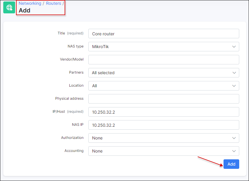Open the Accounting dropdown
The height and width of the screenshot is (181, 249).
(x=163, y=151)
